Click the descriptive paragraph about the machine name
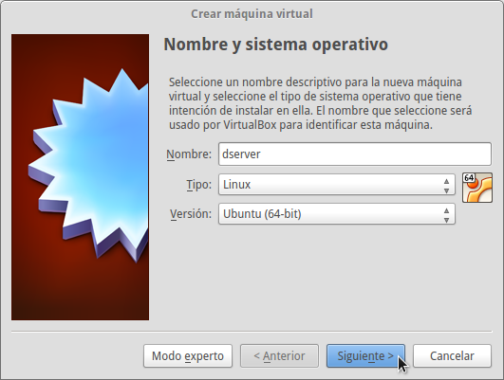The image size is (504, 380). pyautogui.click(x=320, y=103)
